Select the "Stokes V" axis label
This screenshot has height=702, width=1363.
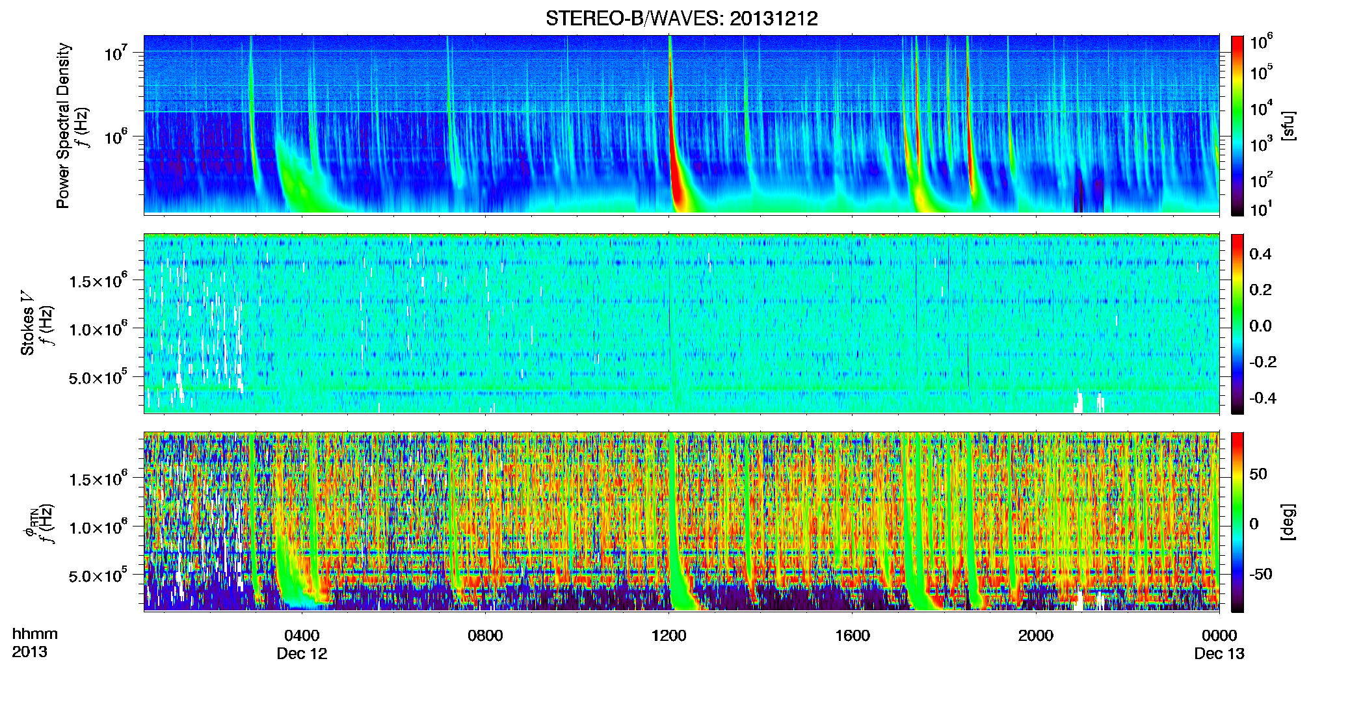(x=28, y=324)
